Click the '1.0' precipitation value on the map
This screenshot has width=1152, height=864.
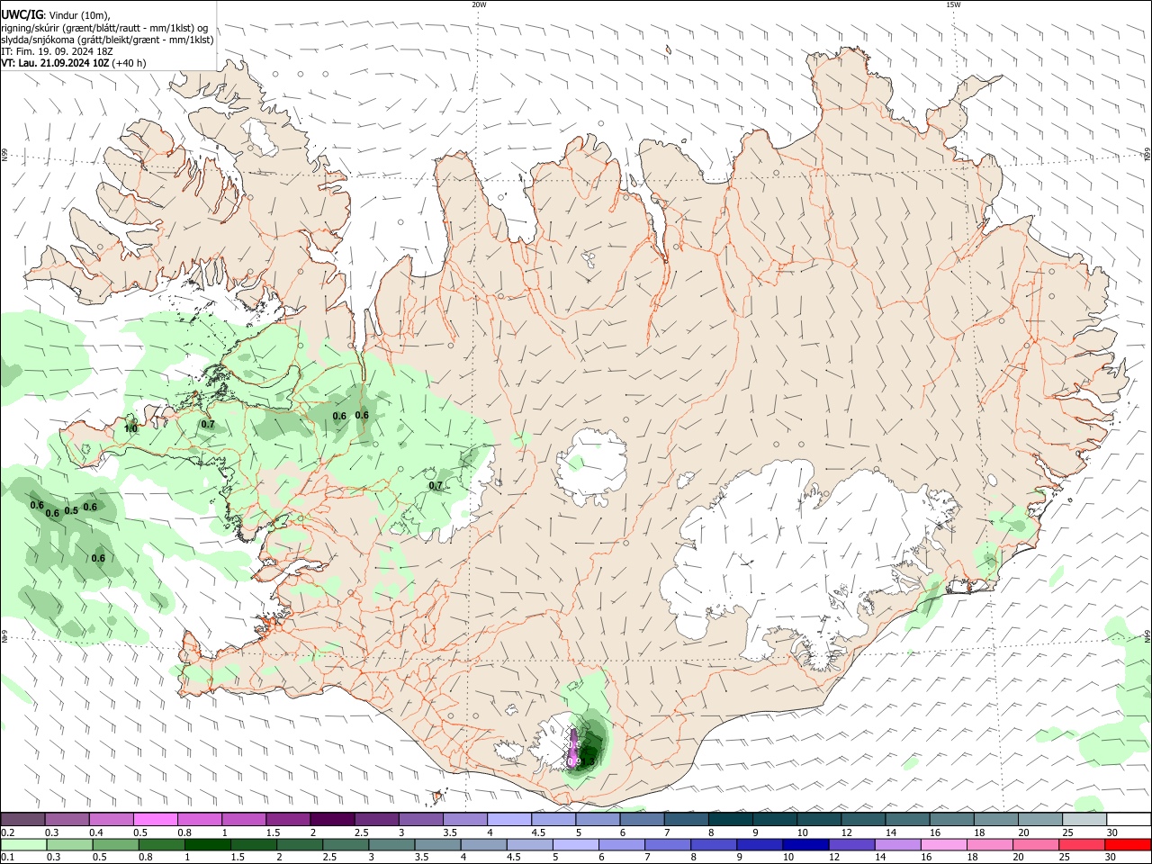point(130,429)
